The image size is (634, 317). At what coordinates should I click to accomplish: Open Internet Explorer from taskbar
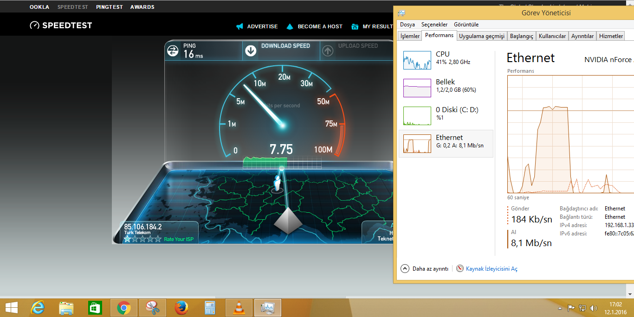(38, 308)
